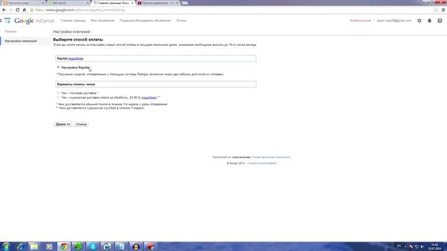Image resolution: width=447 pixels, height=251 pixels.
Task: Select the Настройка Rapida radio button
Action: coord(58,68)
